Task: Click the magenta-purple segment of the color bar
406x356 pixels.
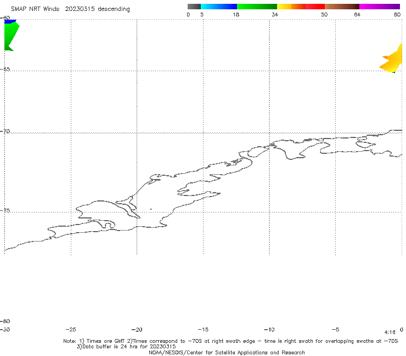Action: point(380,7)
